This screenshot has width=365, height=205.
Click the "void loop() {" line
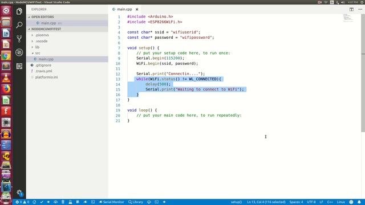point(142,110)
